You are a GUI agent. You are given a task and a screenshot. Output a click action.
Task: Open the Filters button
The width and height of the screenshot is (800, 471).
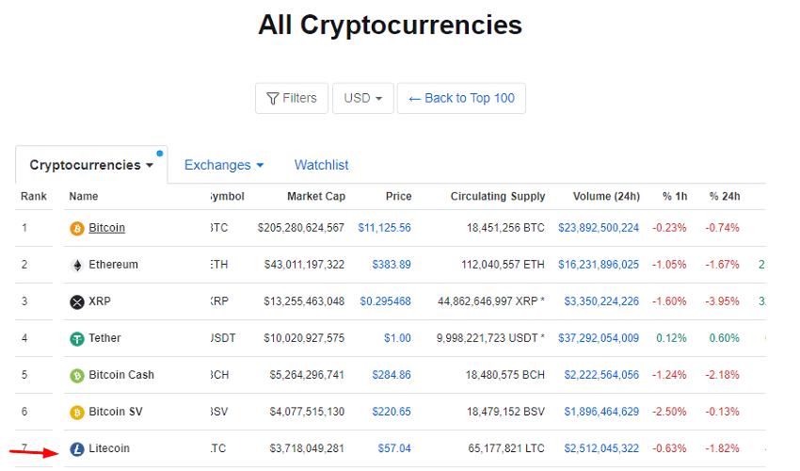(x=292, y=98)
